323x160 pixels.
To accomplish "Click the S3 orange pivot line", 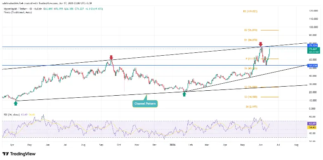I will (x=270, y=97).
